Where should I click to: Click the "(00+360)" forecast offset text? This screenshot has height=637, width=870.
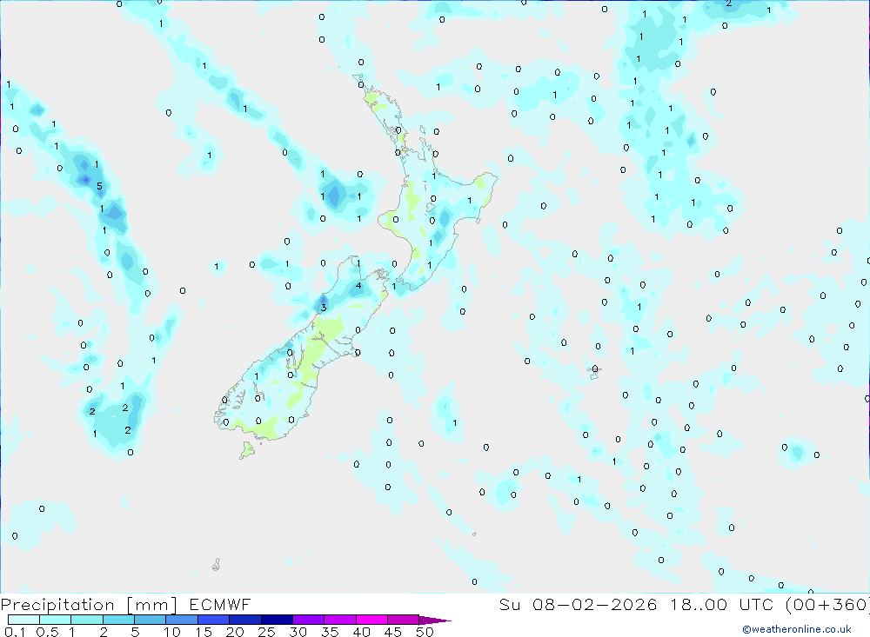(827, 604)
